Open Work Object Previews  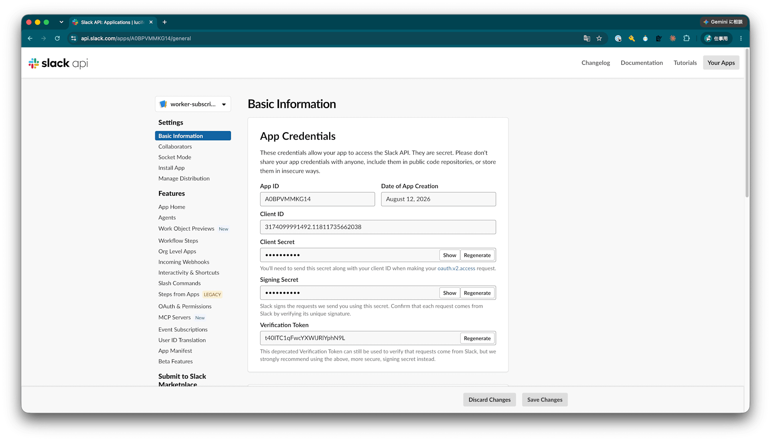coord(186,229)
